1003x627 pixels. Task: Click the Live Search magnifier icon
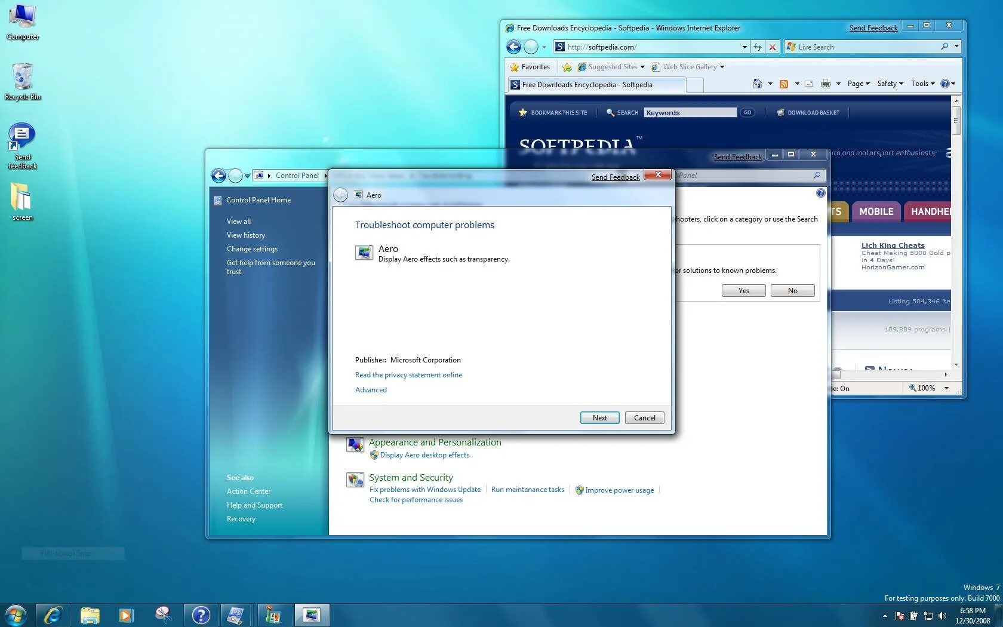click(x=944, y=47)
